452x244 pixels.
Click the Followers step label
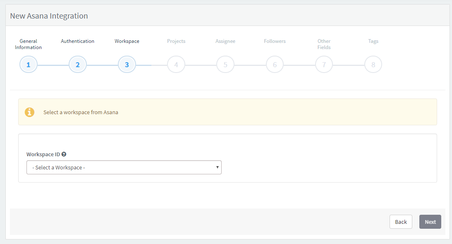275,41
